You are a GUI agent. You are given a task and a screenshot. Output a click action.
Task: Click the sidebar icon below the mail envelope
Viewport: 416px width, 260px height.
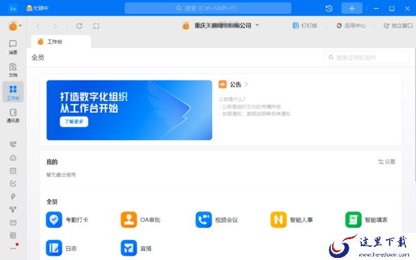pos(13,235)
